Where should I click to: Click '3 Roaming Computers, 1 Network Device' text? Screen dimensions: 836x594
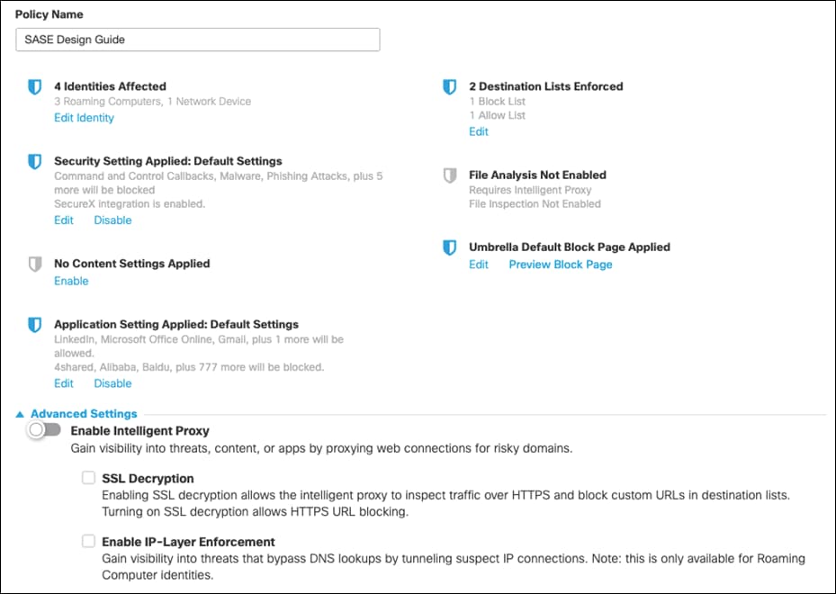[152, 102]
